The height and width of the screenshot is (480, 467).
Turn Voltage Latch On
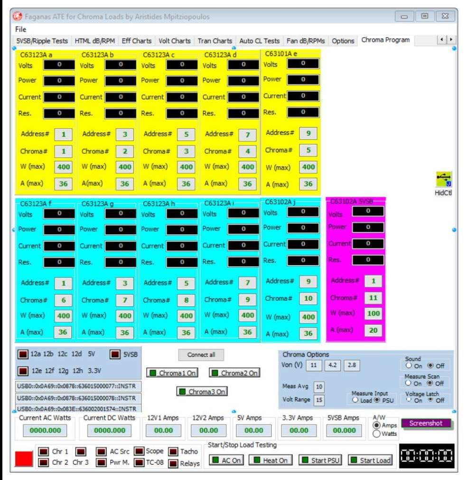tap(409, 400)
